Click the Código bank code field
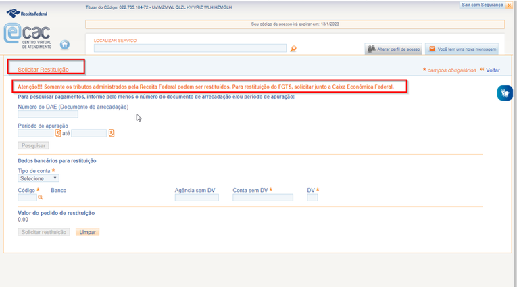The image size is (519, 290). [x=27, y=197]
